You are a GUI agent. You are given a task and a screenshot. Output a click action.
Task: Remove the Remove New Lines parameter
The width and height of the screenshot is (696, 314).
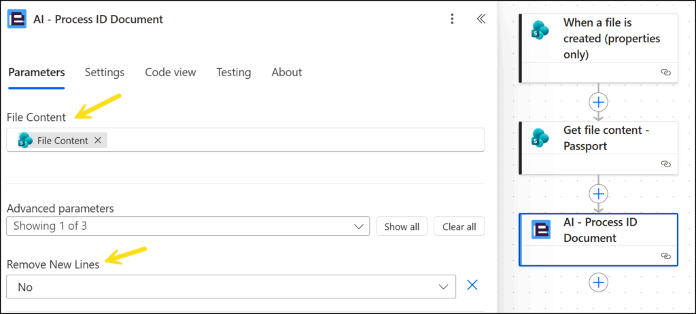click(x=472, y=285)
